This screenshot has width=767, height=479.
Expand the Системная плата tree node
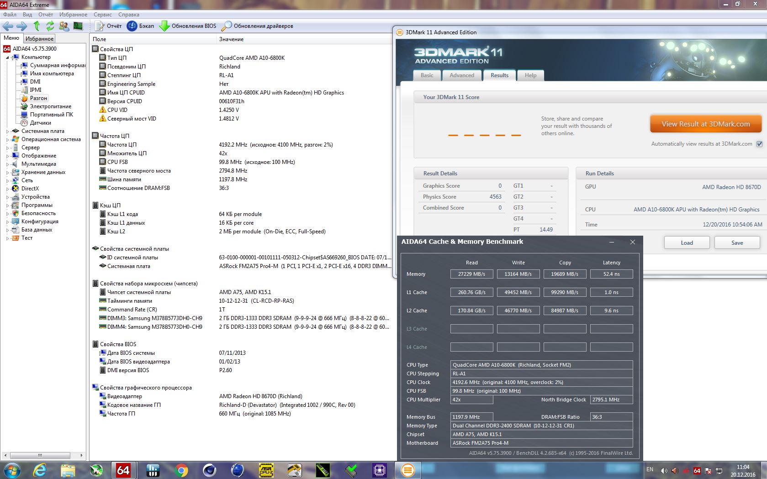[x=7, y=132]
